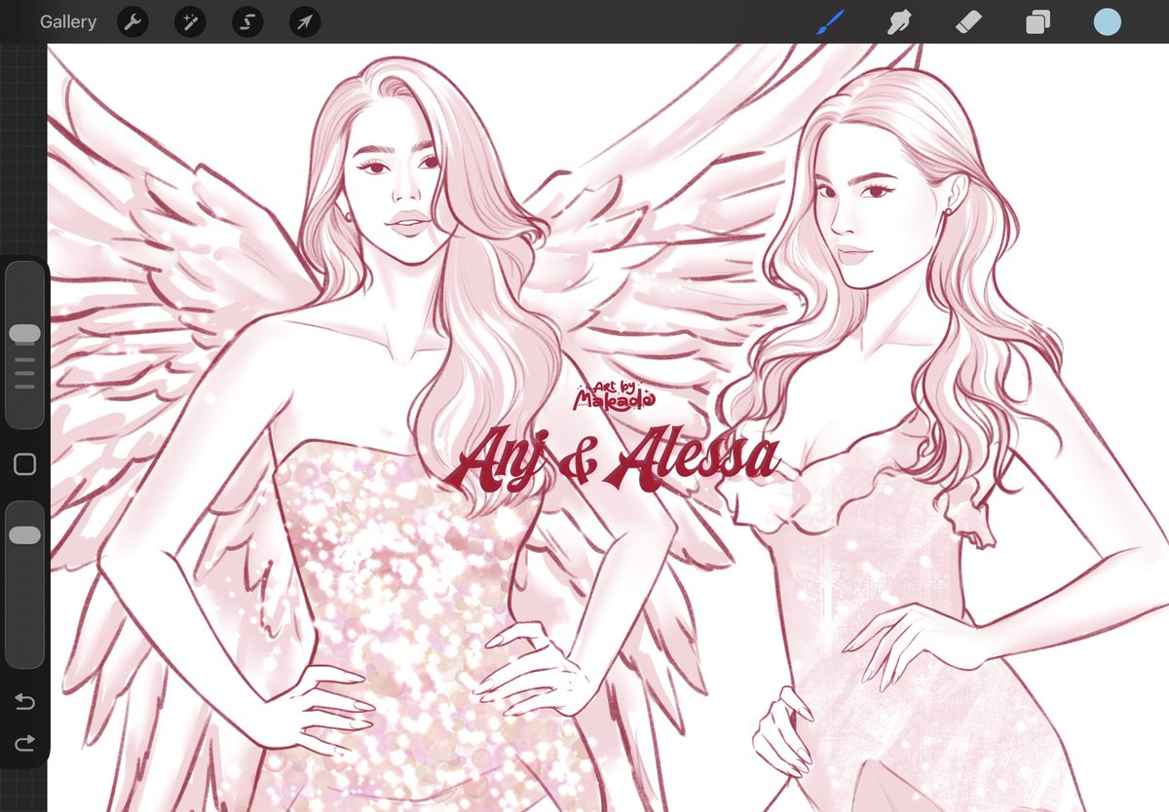Undo the last stroke

[25, 702]
